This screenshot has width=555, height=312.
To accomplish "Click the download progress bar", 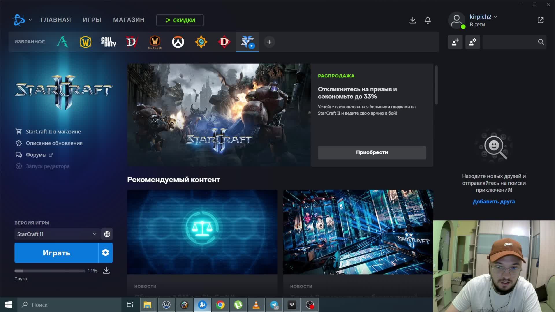I will tap(49, 271).
